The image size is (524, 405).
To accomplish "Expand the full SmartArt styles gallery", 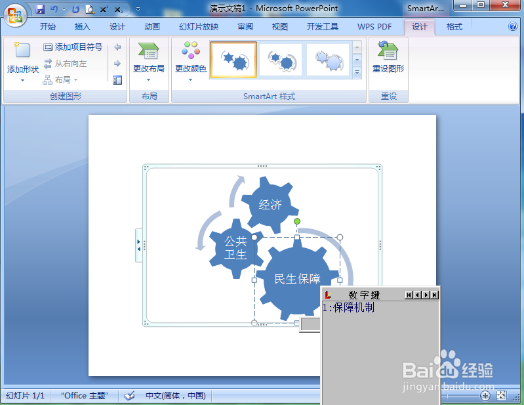I will pyautogui.click(x=357, y=73).
